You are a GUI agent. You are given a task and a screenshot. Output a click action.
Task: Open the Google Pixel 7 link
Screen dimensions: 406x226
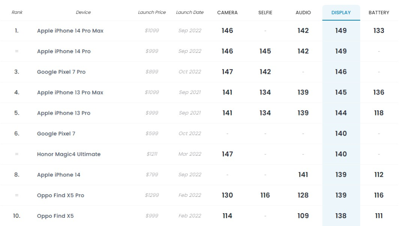[56, 134]
